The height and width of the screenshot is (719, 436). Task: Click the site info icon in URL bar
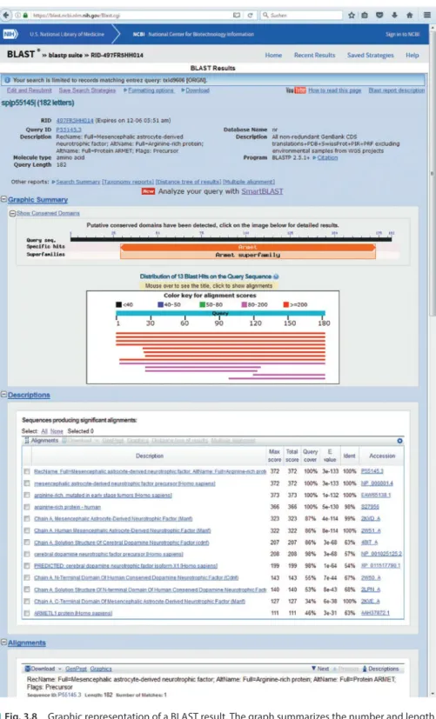17,15
